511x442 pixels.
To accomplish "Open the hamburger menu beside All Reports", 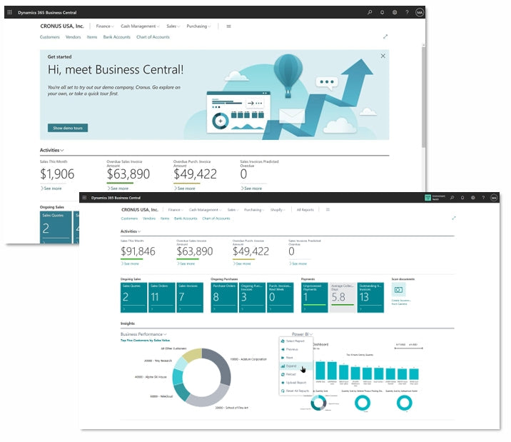I will [328, 210].
